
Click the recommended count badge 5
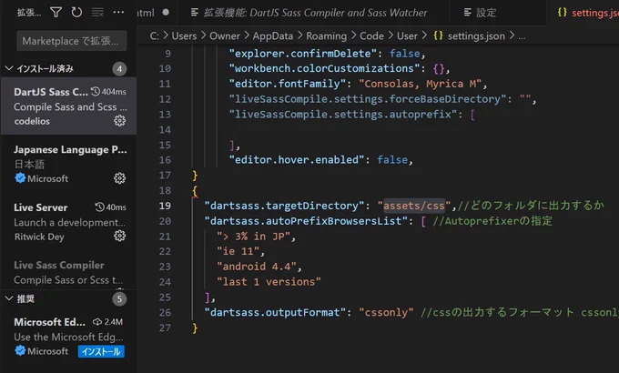point(119,299)
